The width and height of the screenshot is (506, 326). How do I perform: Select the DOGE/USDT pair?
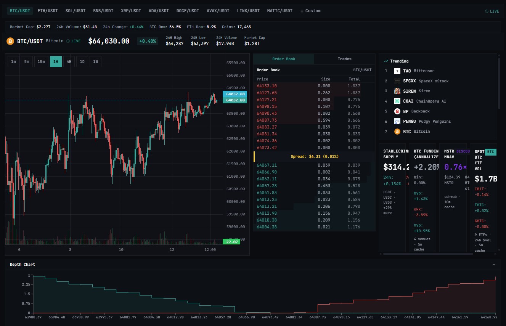pos(188,11)
